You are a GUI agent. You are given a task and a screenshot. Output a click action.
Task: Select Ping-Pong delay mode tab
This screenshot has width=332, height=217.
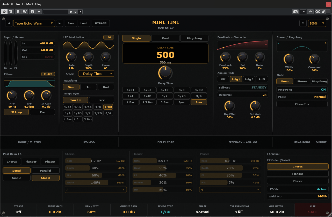point(194,38)
